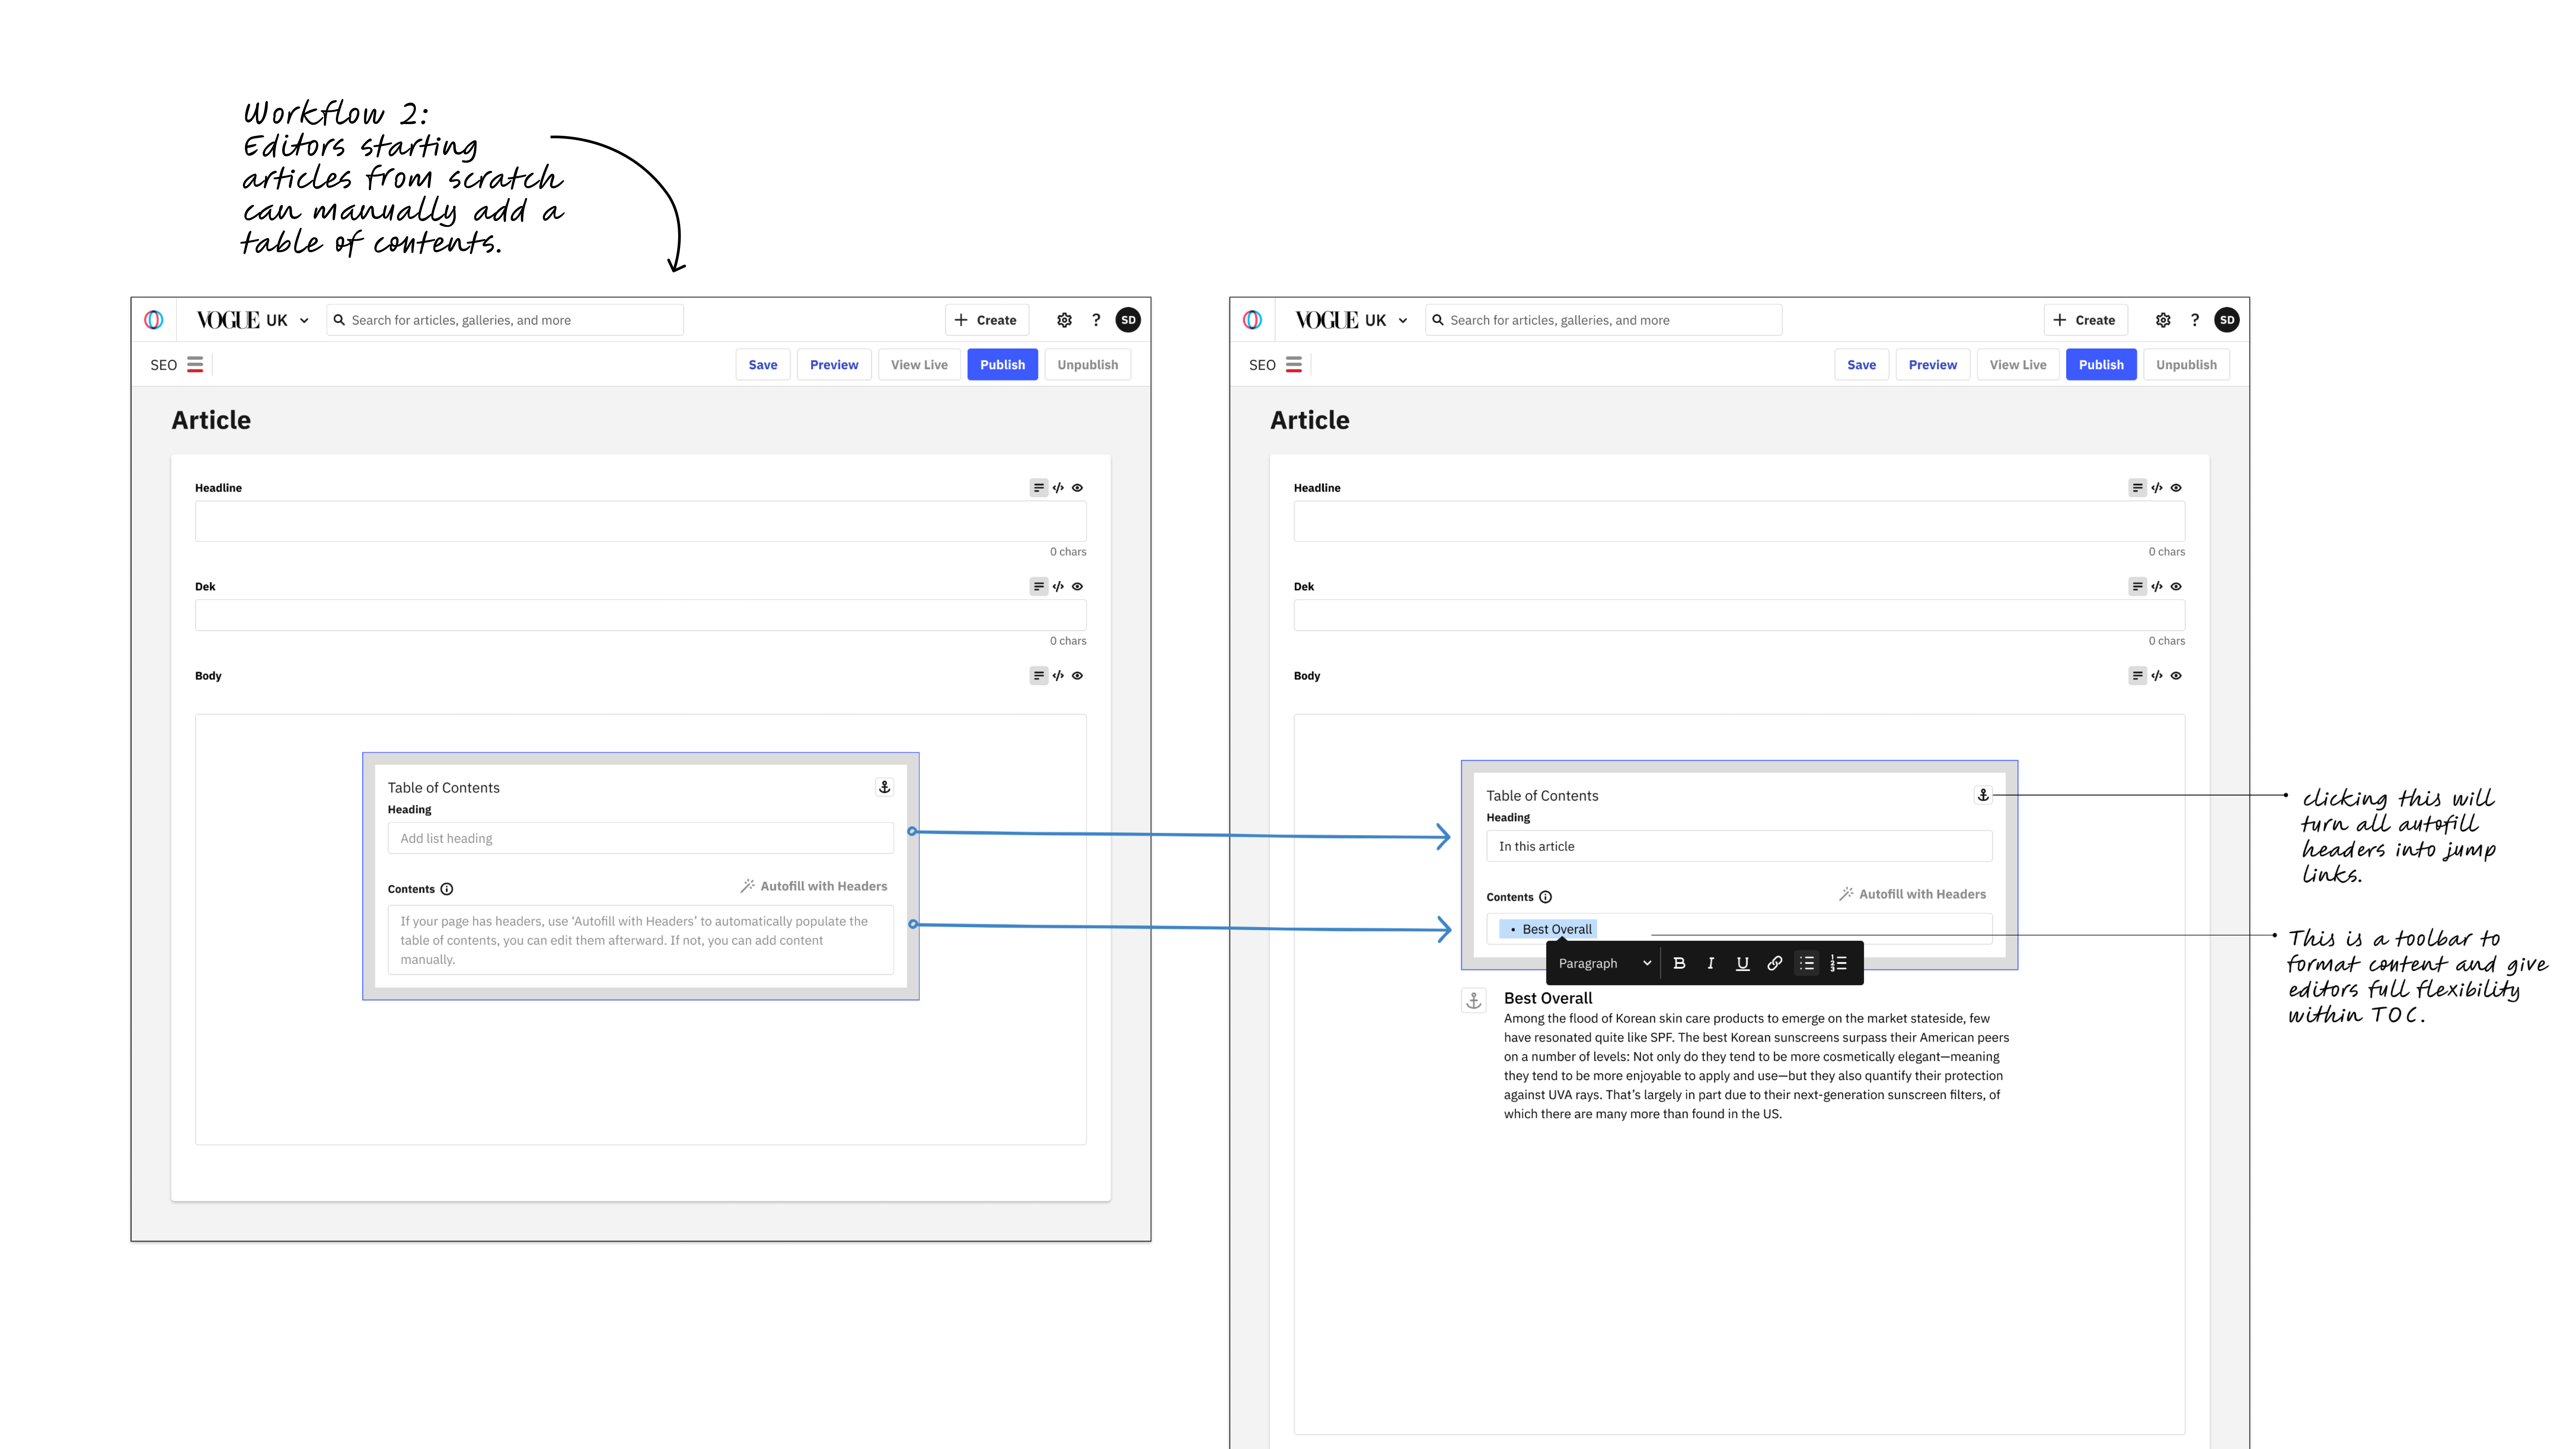Preview the article in left window
2576x1449 pixels.
click(834, 365)
